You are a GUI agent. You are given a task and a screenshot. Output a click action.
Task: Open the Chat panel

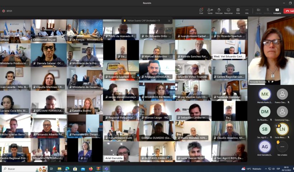[x=201, y=11]
